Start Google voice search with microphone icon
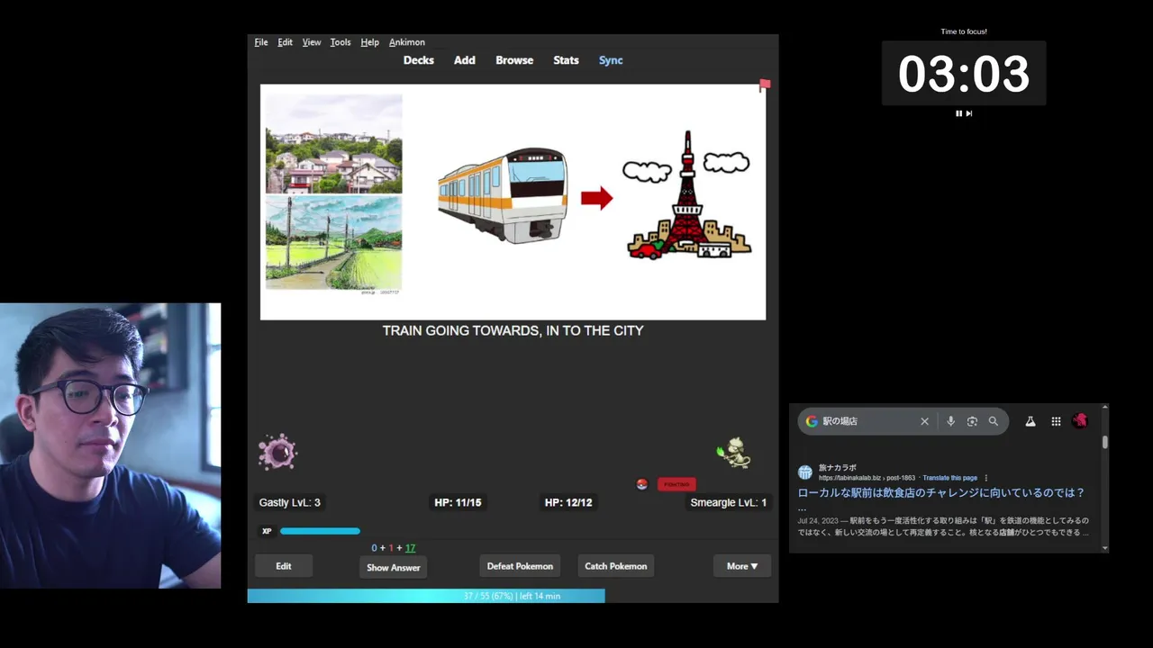This screenshot has width=1153, height=648. 950,421
